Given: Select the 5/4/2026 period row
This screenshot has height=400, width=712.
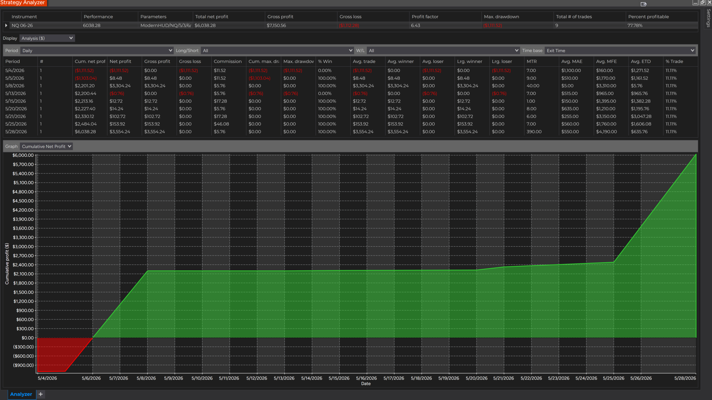Looking at the screenshot, I should (350, 70).
